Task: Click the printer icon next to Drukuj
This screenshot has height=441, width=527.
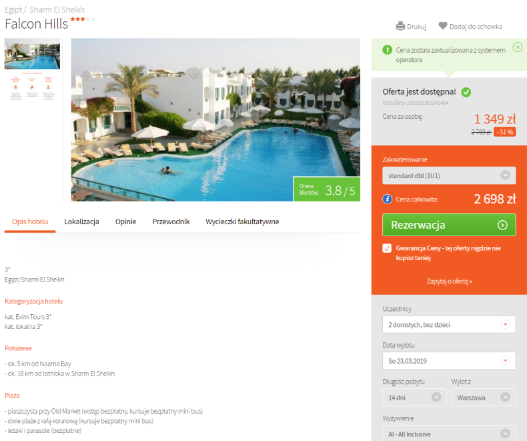Action: pyautogui.click(x=400, y=26)
